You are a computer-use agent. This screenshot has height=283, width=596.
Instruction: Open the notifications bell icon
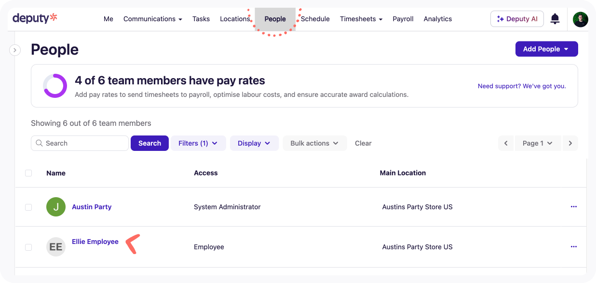pos(555,19)
